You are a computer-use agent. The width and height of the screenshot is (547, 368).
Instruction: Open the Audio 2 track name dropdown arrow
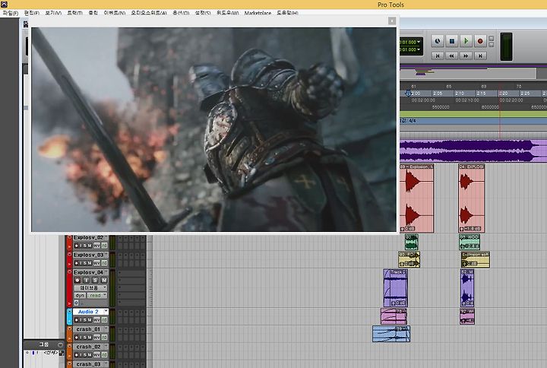click(x=106, y=312)
